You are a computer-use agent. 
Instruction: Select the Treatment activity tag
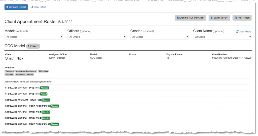click(10, 71)
